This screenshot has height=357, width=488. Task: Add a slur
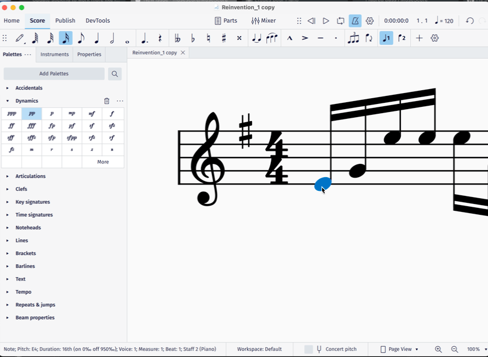272,38
